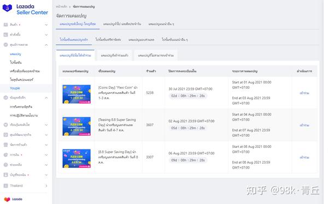The width and height of the screenshot is (328, 204).
Task: Collapse the Marketing Center menu chevron
Action: coord(46,45)
